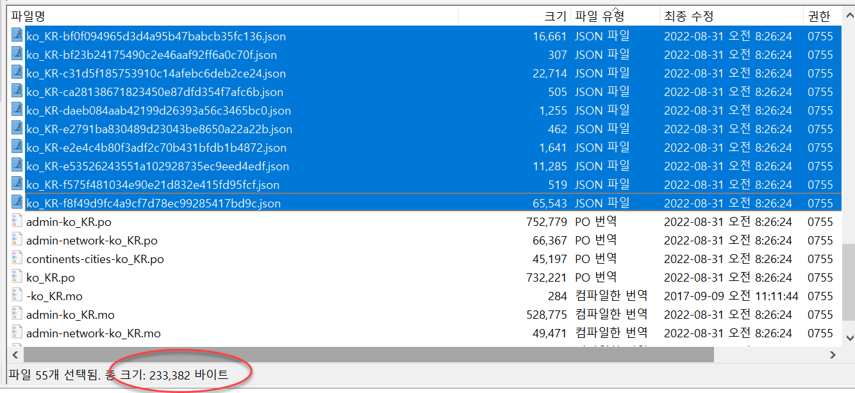Click the PO icon next to continents-cities-ko_KR.po
This screenshot has height=393, width=855.
coord(17,259)
